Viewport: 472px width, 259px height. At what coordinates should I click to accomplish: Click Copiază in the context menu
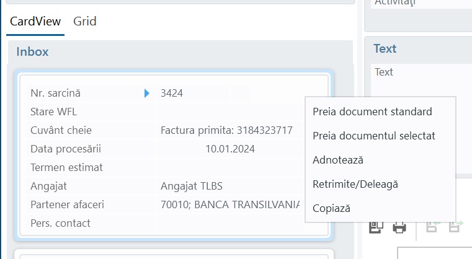click(x=331, y=208)
